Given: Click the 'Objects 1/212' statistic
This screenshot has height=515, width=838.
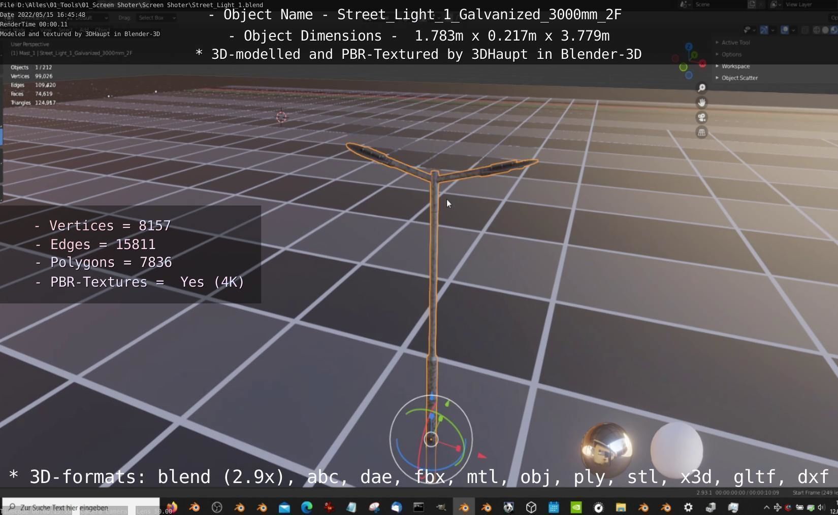Looking at the screenshot, I should pos(31,67).
